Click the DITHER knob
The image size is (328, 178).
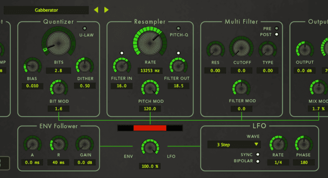pos(84,66)
